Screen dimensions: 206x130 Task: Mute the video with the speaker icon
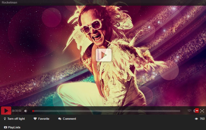[x=26, y=111]
